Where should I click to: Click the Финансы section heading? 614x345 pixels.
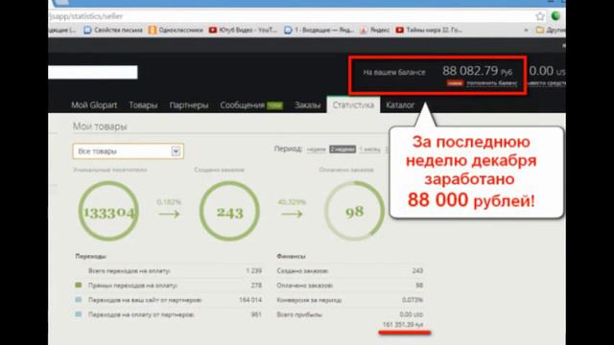291,256
